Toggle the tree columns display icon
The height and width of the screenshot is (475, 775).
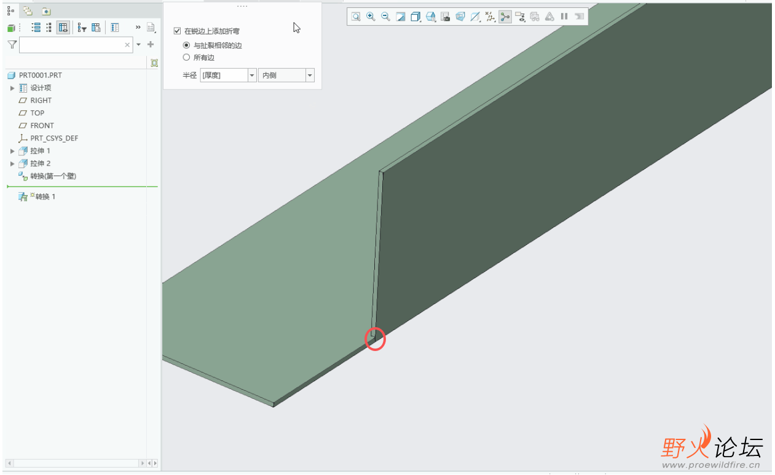tap(63, 28)
